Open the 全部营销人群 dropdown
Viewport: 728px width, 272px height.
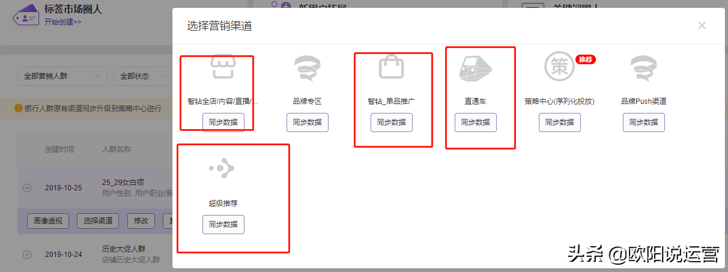pyautogui.click(x=62, y=76)
